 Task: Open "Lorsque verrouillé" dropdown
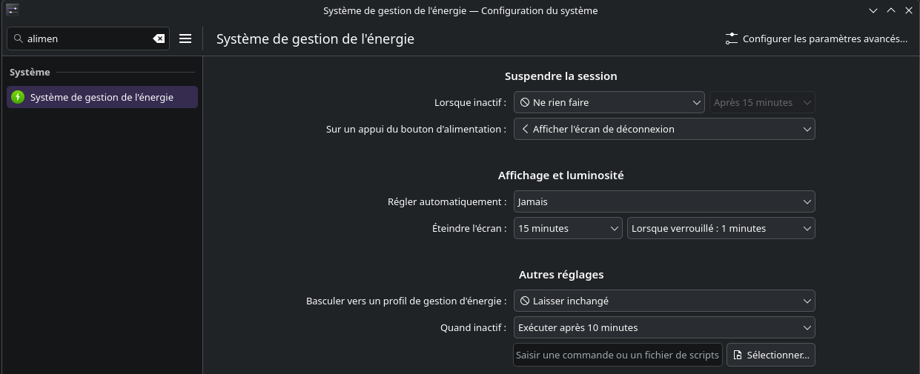[721, 228]
